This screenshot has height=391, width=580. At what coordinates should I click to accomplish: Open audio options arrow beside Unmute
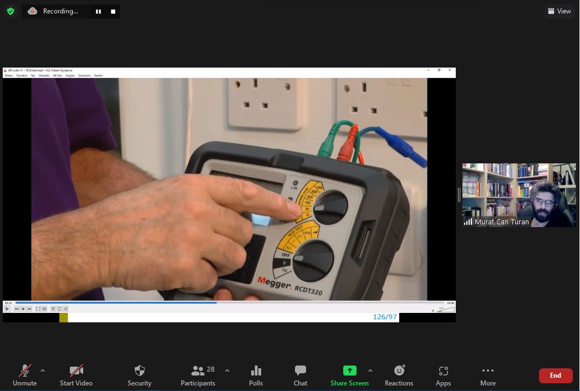pyautogui.click(x=43, y=371)
